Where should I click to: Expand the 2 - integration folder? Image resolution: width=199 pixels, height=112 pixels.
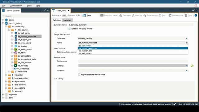click(x=6, y=75)
